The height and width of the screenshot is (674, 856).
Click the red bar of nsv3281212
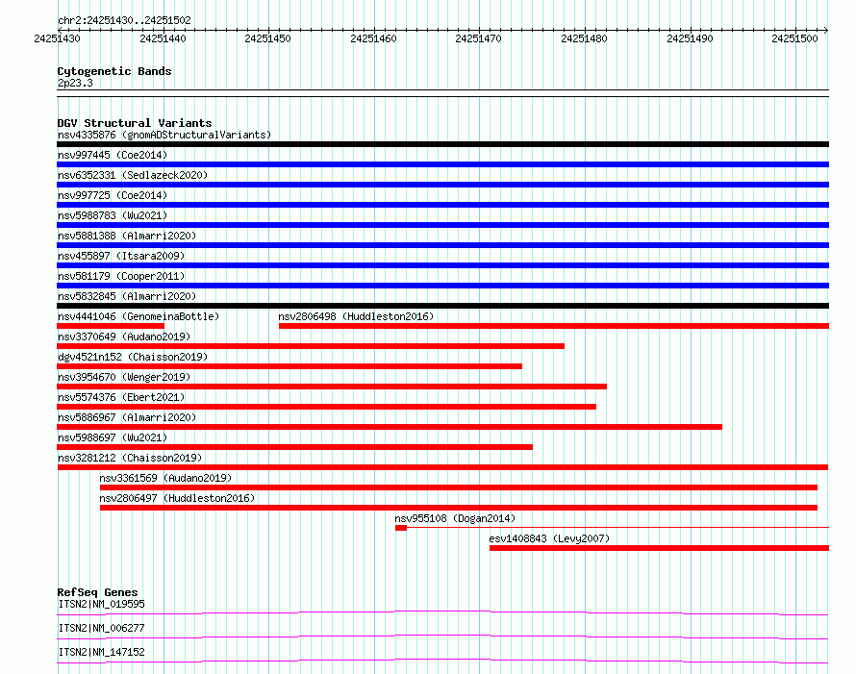442,467
